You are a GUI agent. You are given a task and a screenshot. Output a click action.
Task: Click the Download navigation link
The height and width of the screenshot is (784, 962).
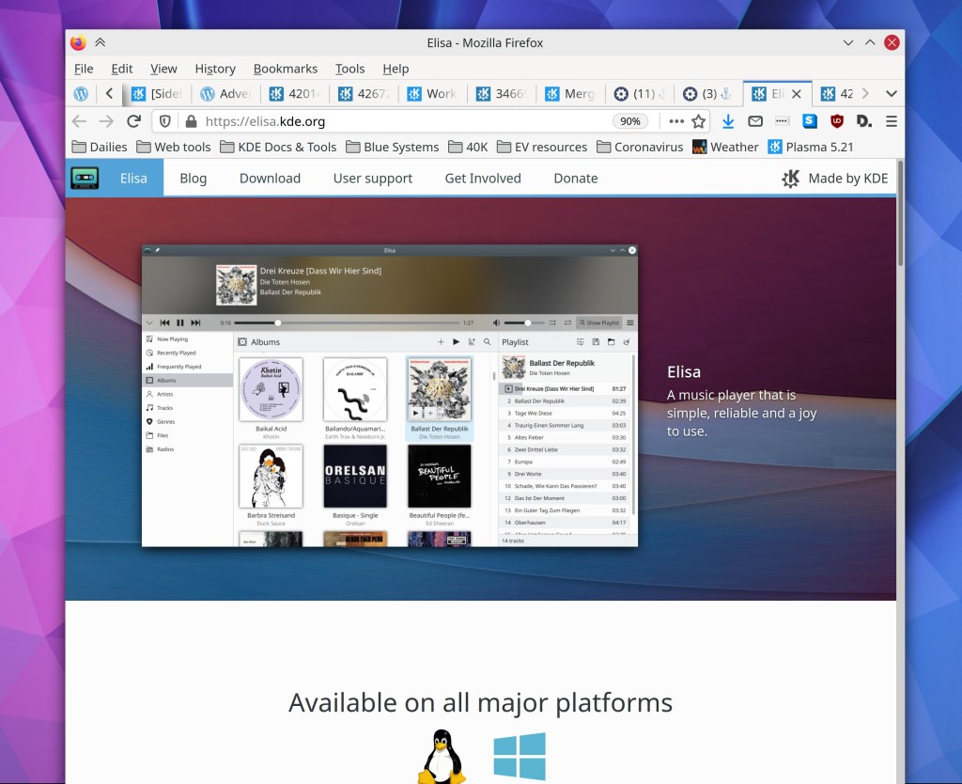(270, 178)
